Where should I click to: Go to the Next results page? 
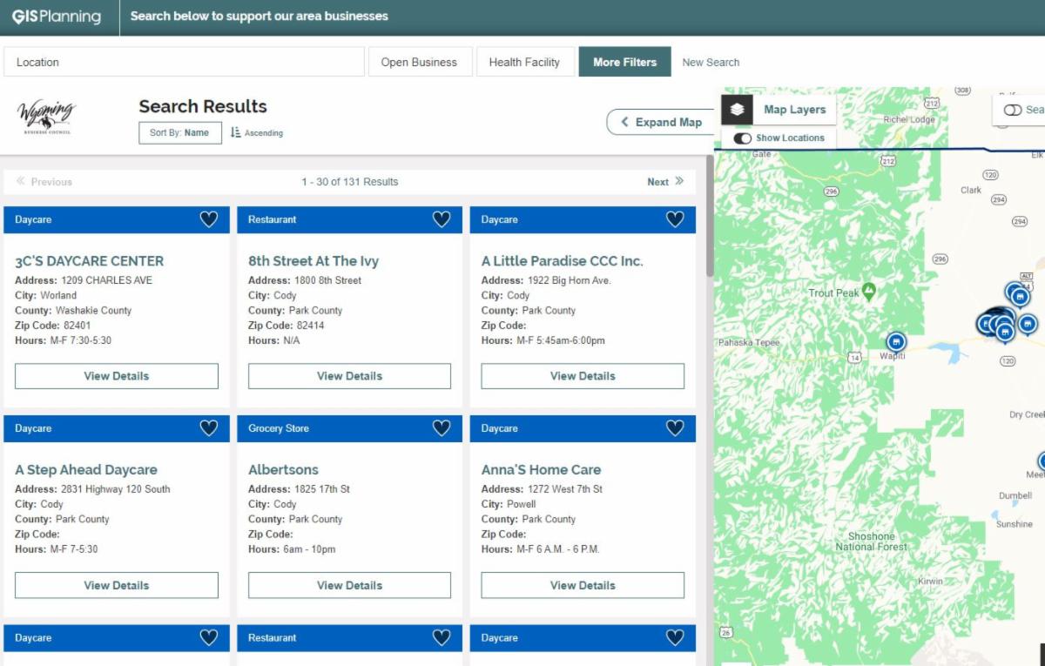[x=665, y=182]
